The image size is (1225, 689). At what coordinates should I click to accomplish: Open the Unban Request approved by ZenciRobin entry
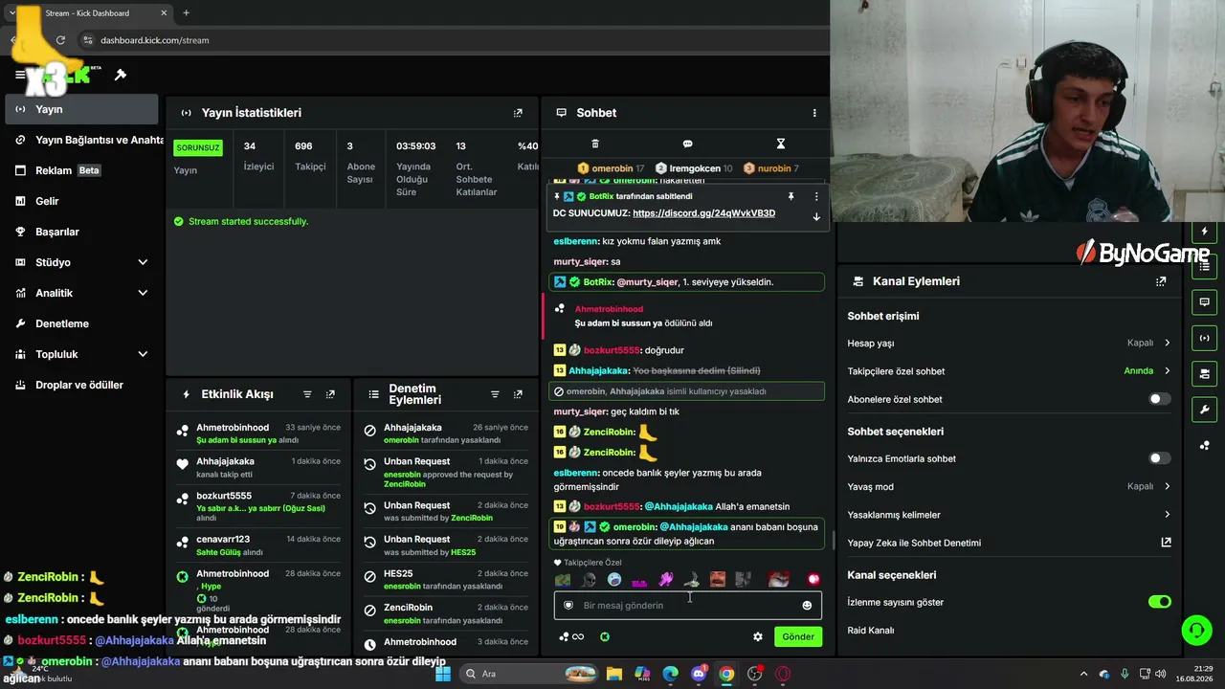[446, 473]
